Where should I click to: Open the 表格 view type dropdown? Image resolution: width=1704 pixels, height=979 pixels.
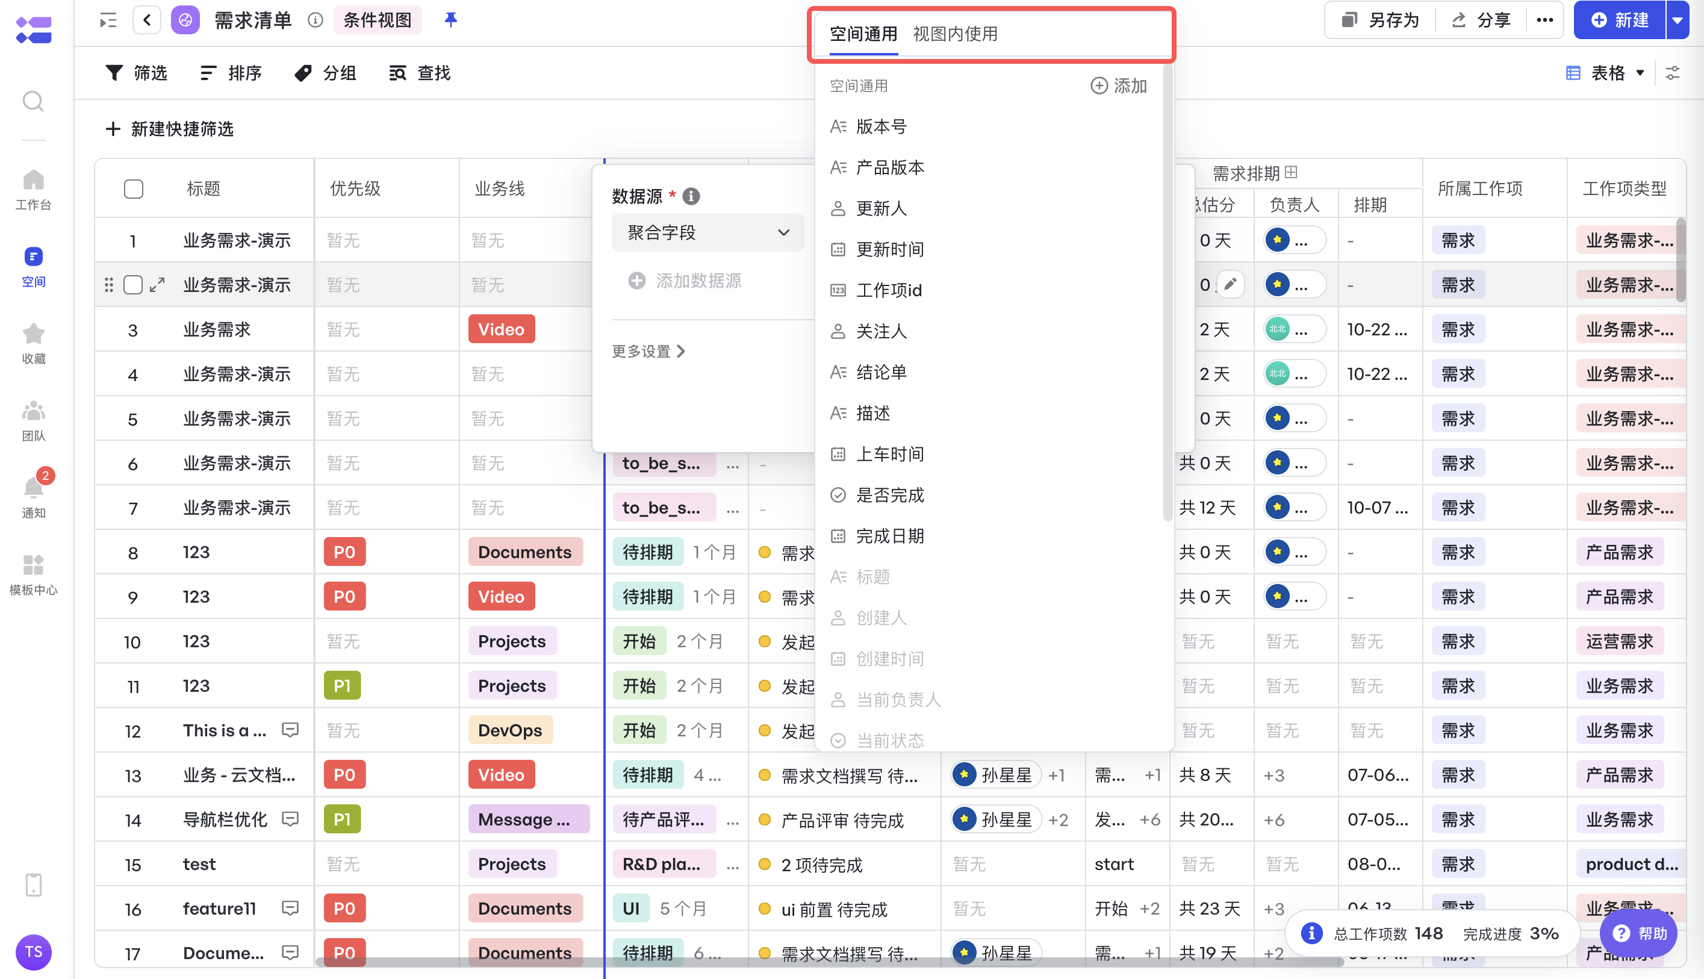1605,73
